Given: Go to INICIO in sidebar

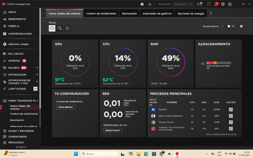Looking at the screenshot, I should point(12,12).
